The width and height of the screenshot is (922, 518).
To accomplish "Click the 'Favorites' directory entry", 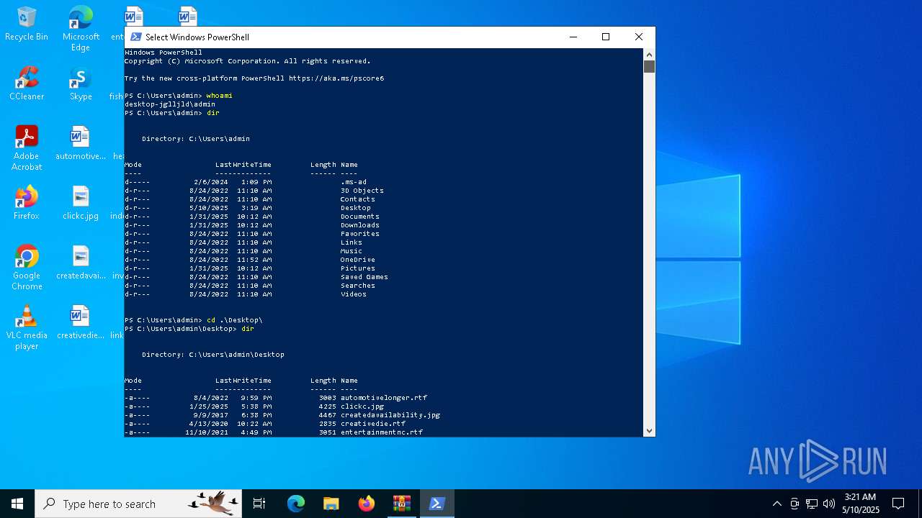I will pyautogui.click(x=360, y=234).
